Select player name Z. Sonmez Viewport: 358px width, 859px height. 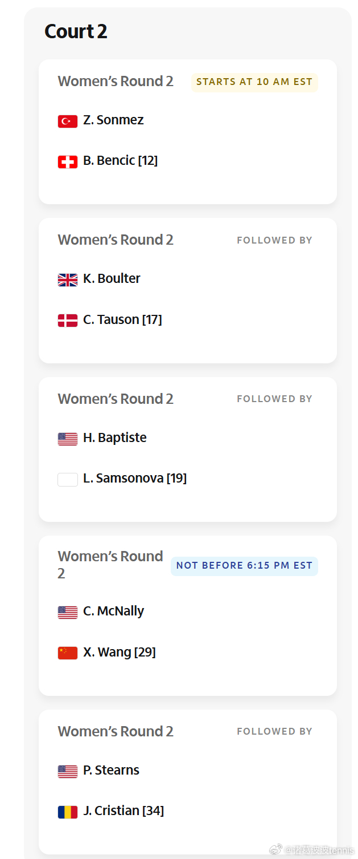[113, 120]
